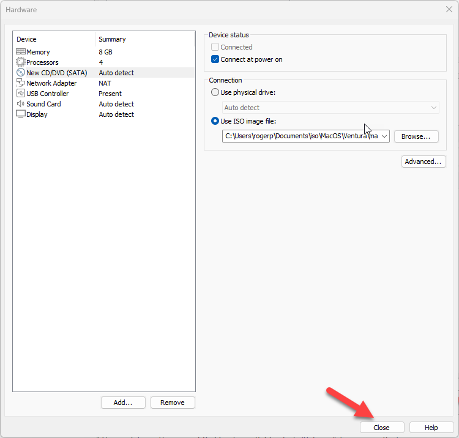Open Help for the Hardware dialog
The width and height of the screenshot is (459, 438).
(431, 428)
